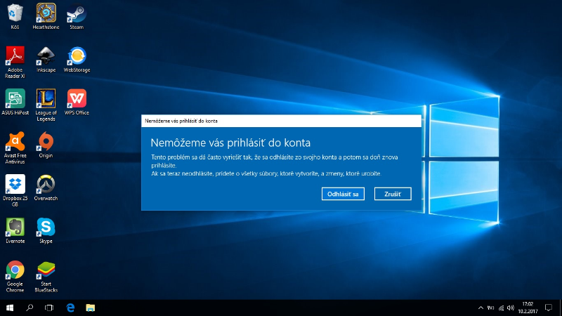Click the Dropbox 25 GB shortcut
This screenshot has width=562, height=316.
pyautogui.click(x=15, y=185)
